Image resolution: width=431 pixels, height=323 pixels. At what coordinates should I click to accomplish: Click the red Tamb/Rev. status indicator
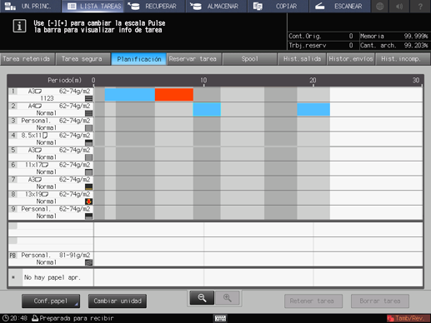(x=408, y=318)
